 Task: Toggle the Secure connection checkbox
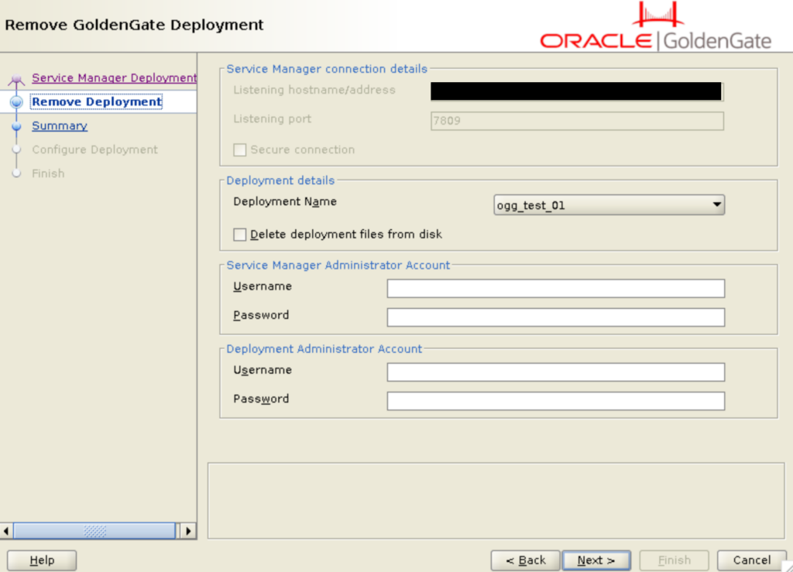coord(240,150)
